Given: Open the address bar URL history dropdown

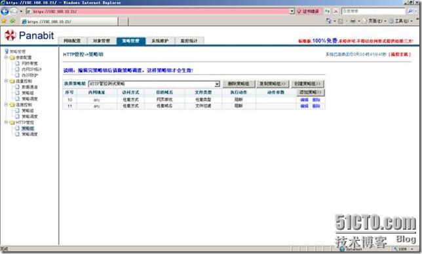Looking at the screenshot, I should coord(292,11).
